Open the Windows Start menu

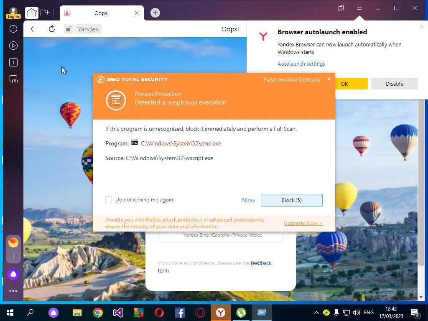(x=10, y=313)
